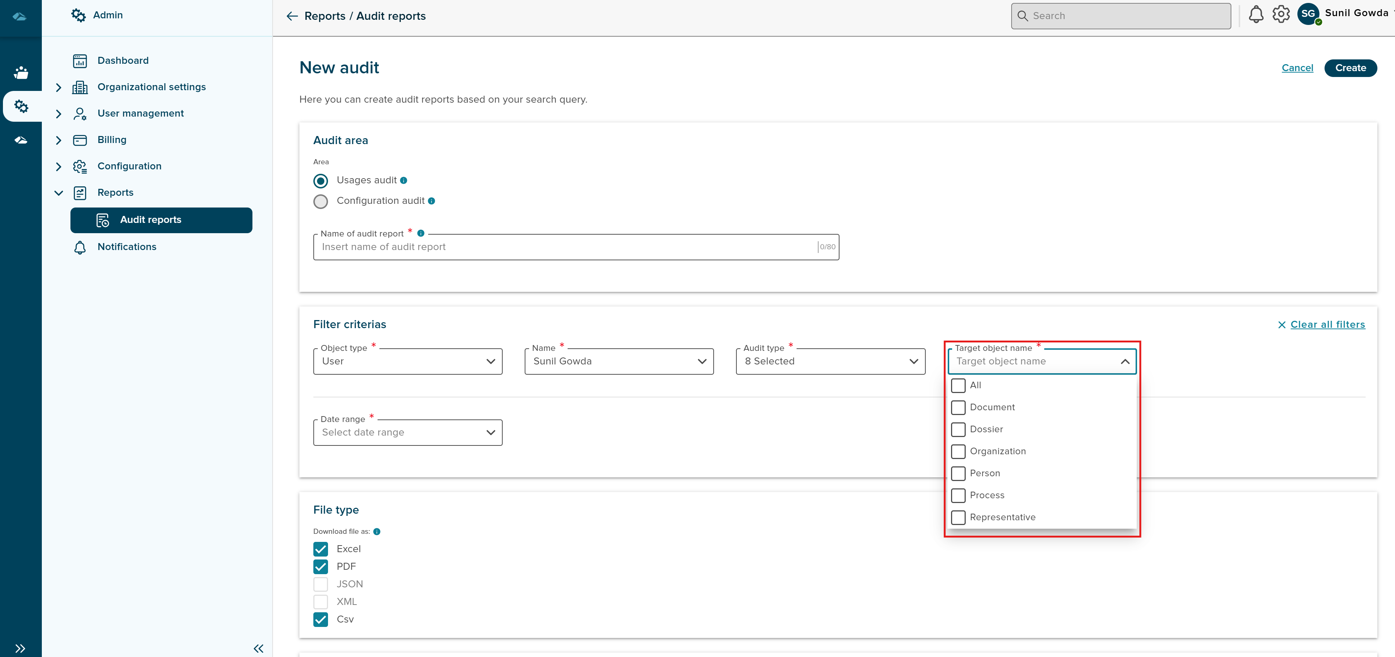1395x657 pixels.
Task: Click info icon beside Download file as
Action: [x=377, y=532]
